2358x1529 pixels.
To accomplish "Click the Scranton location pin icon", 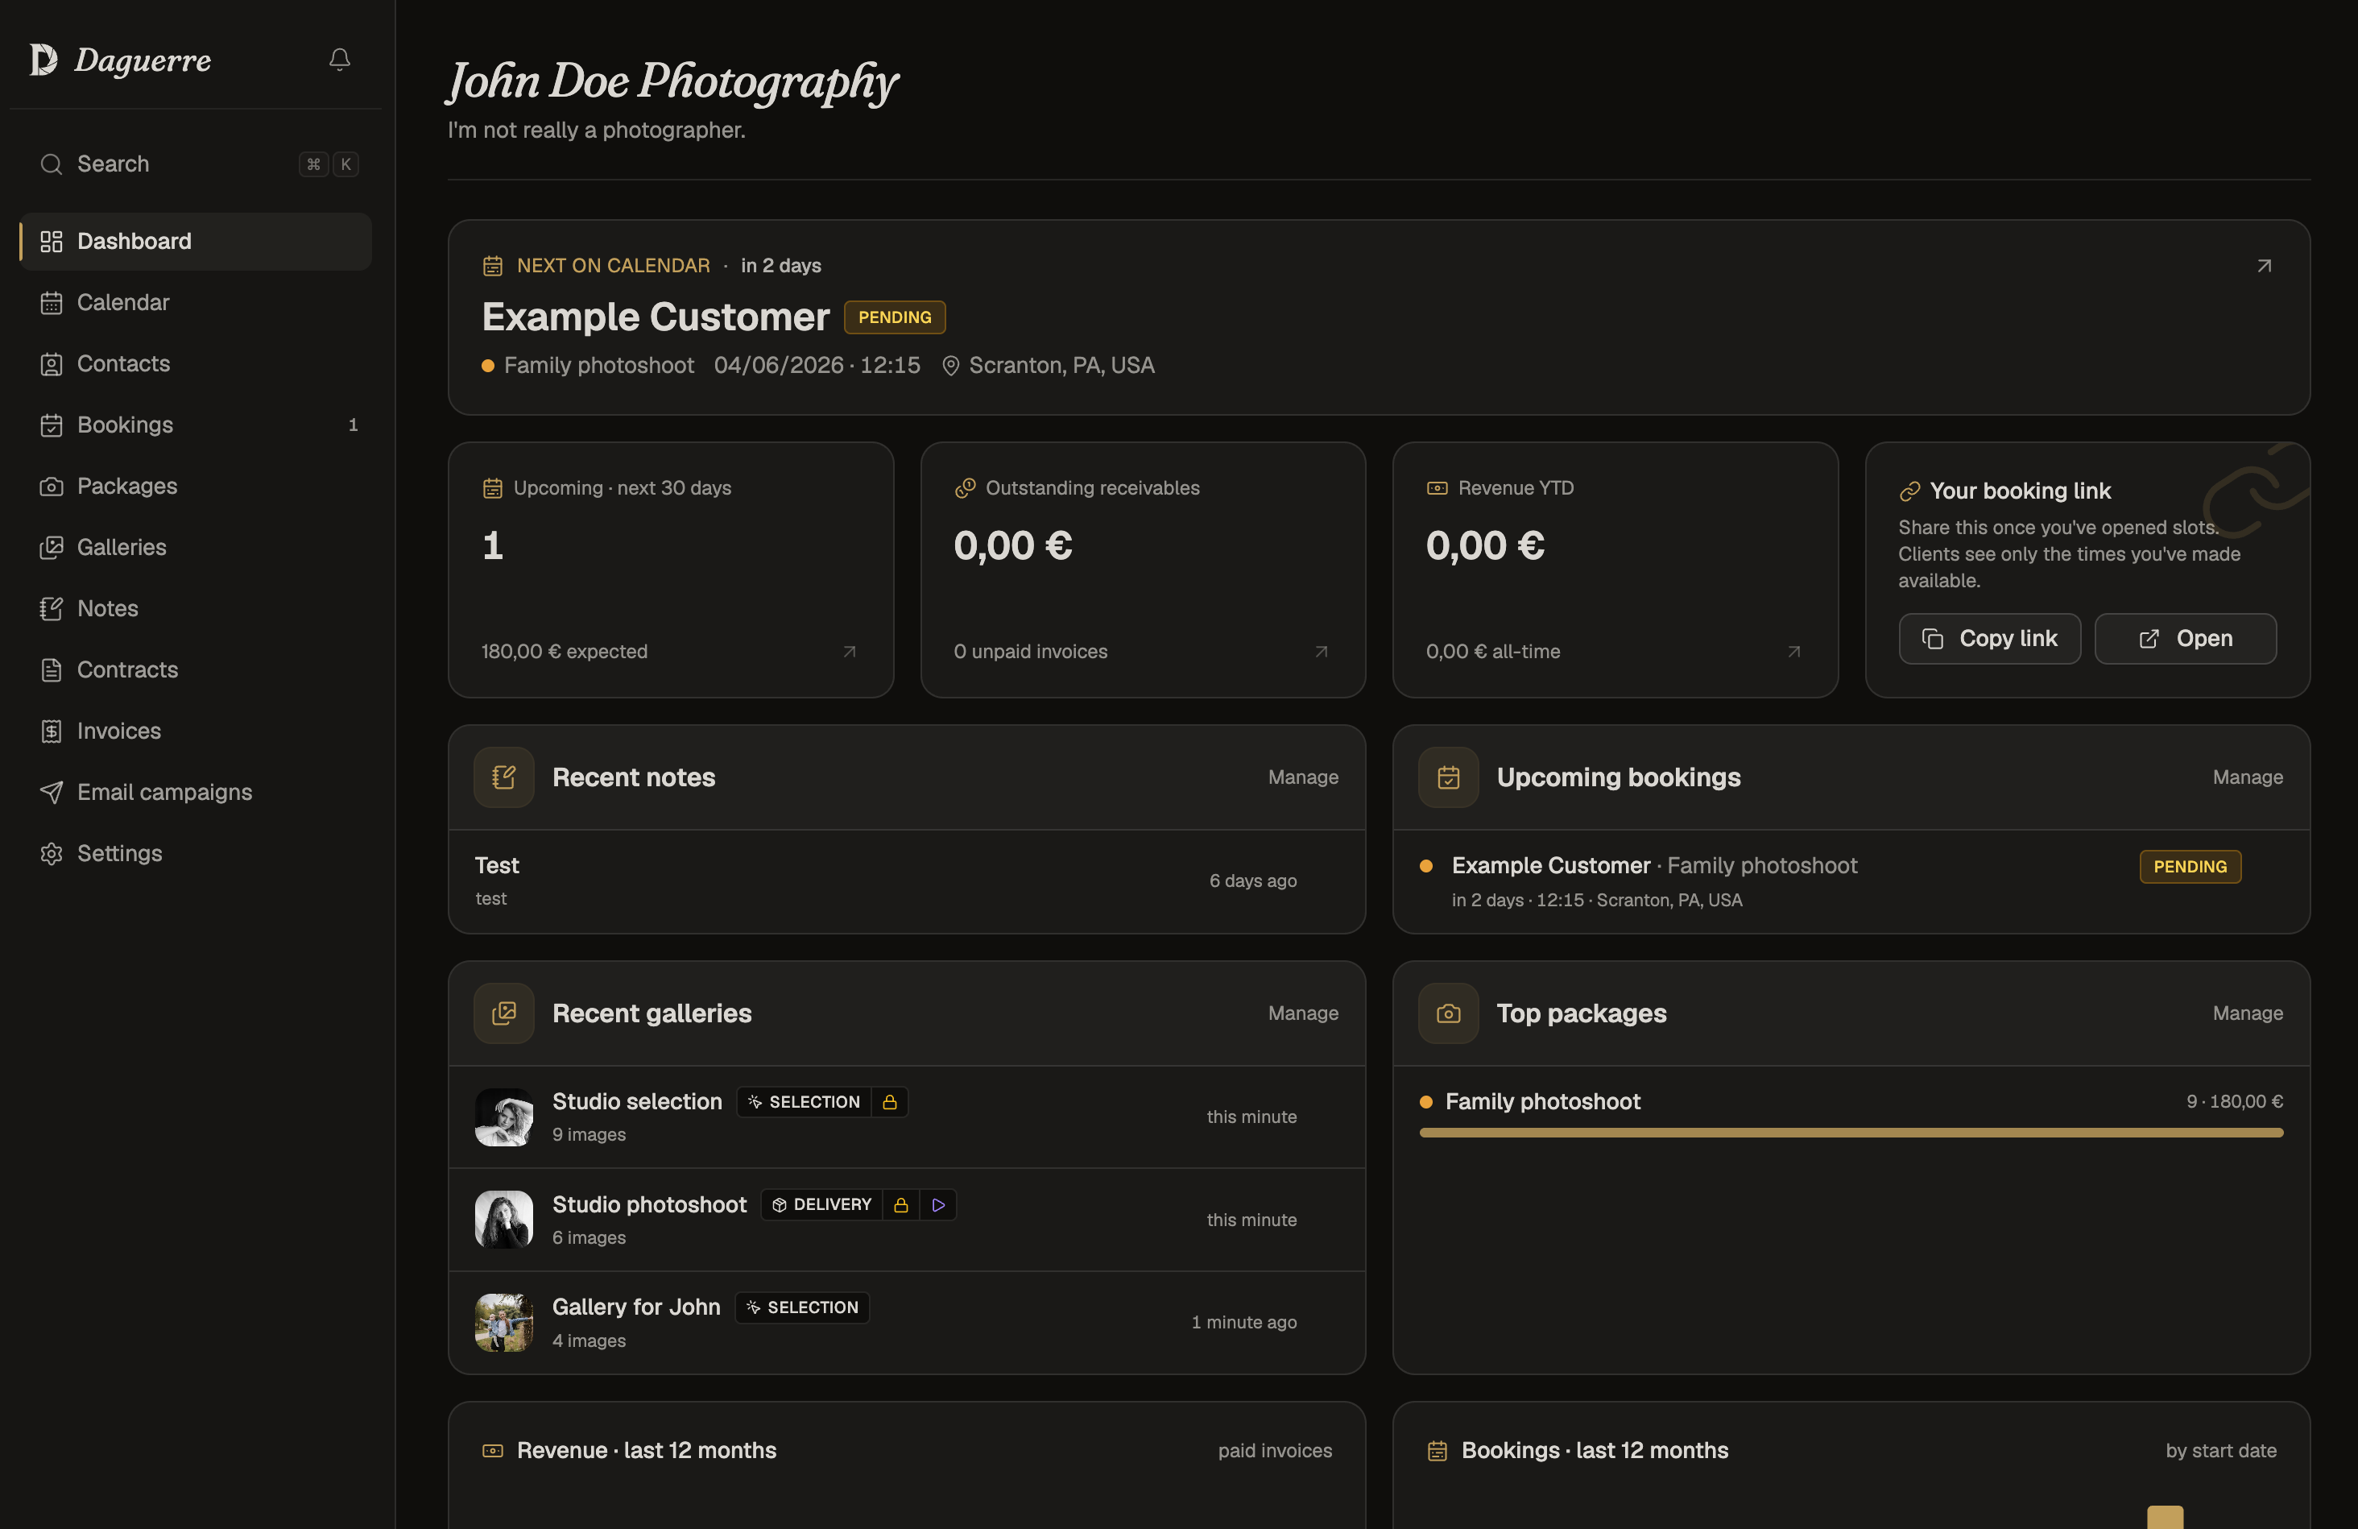I will 950,366.
